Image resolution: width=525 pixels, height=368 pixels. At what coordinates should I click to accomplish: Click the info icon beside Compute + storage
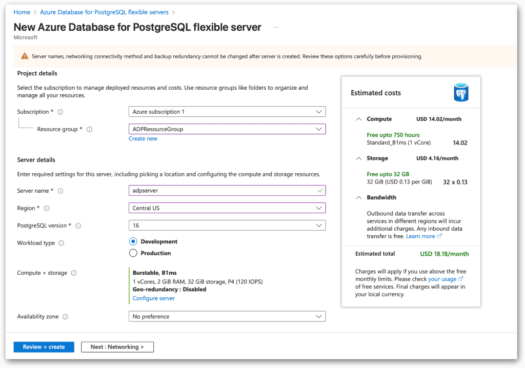75,273
